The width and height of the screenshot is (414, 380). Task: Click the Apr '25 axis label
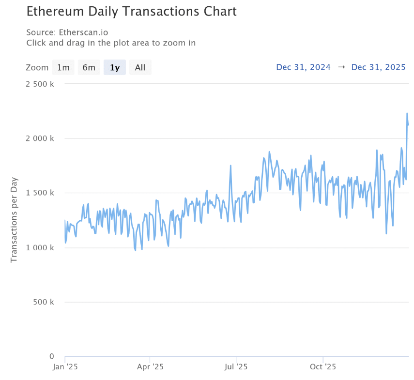click(x=150, y=367)
